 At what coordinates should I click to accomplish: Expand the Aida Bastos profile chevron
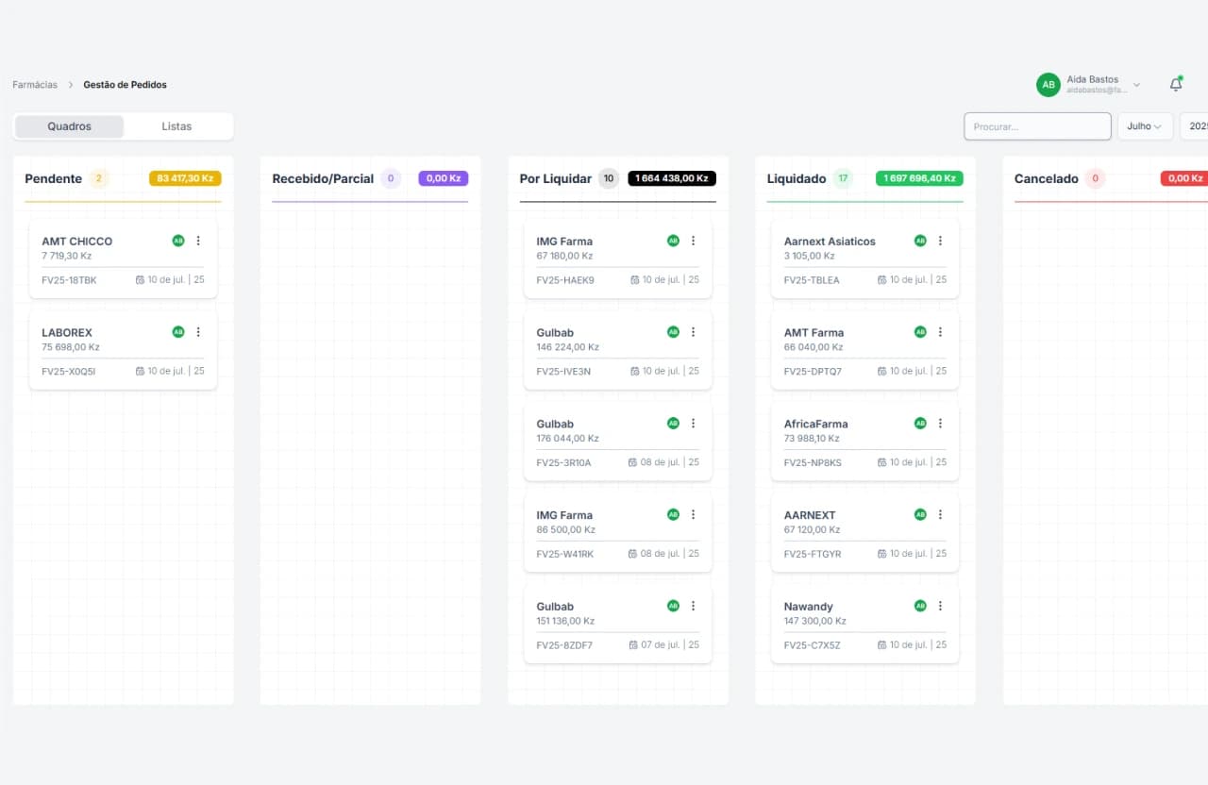coord(1137,84)
